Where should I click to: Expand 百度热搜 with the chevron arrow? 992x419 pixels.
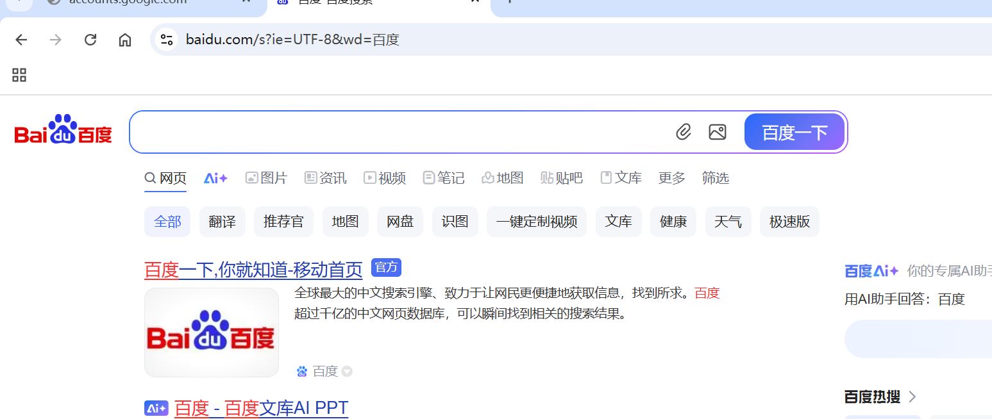[912, 397]
